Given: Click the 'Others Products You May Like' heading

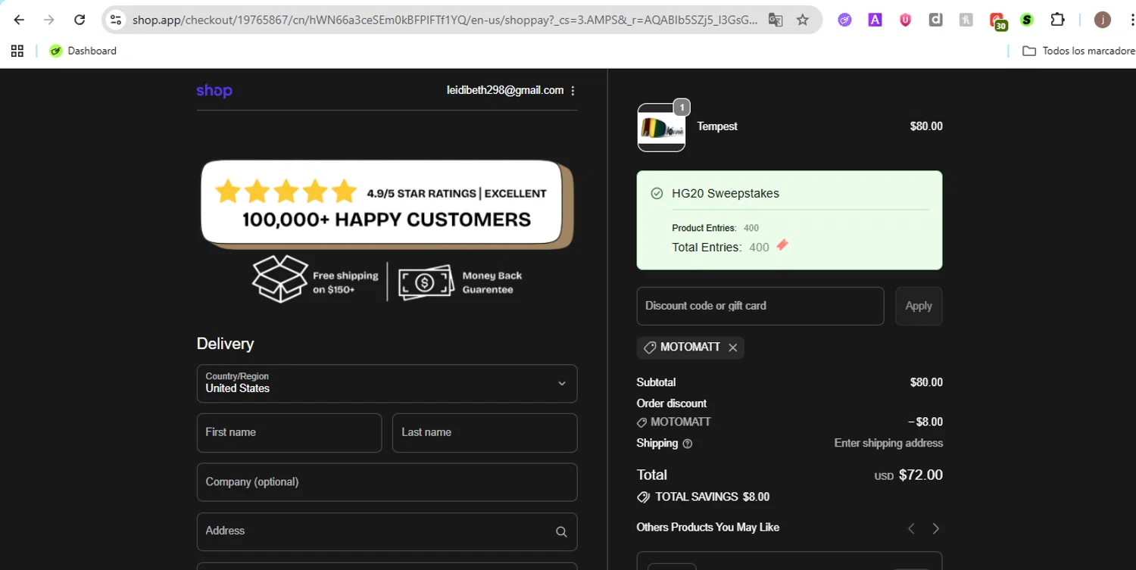Looking at the screenshot, I should pyautogui.click(x=708, y=528).
